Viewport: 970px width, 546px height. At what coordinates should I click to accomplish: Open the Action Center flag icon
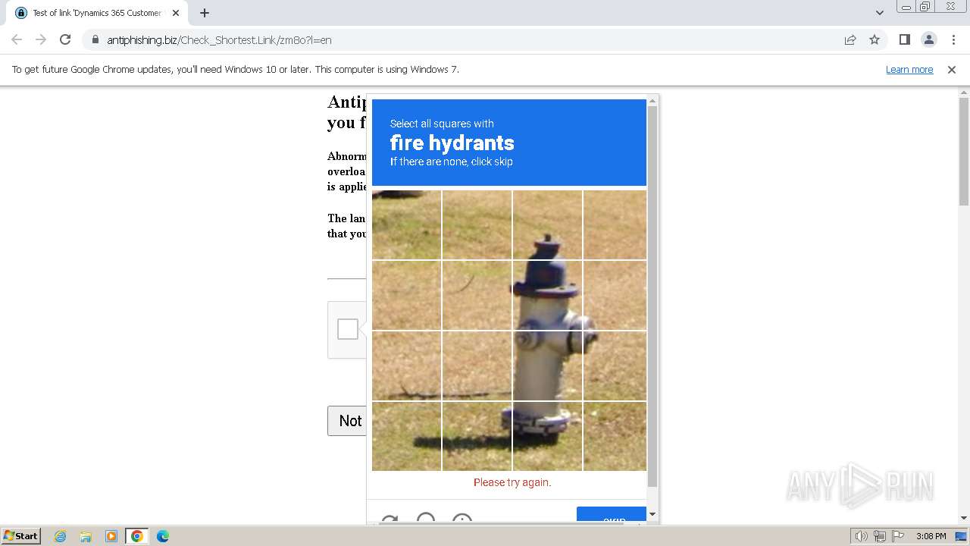coord(897,536)
